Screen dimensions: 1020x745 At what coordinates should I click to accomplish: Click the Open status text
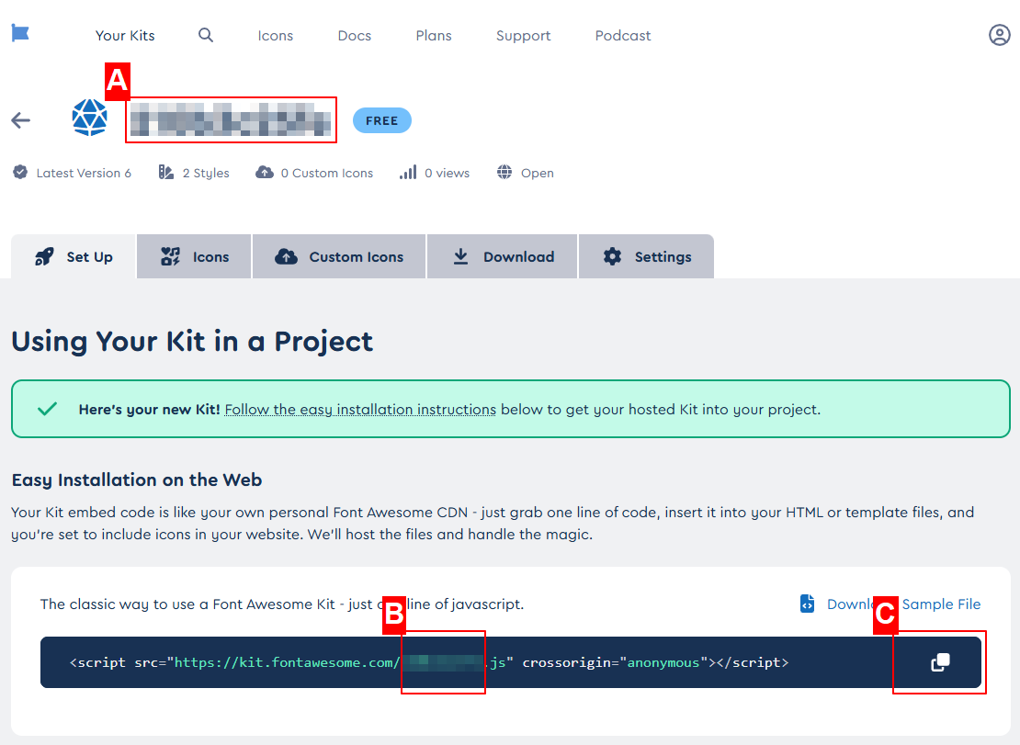(538, 173)
